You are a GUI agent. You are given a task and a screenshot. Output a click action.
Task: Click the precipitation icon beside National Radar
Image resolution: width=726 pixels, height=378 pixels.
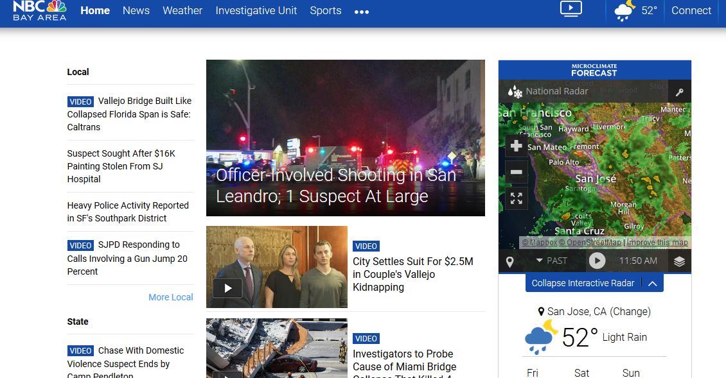pyautogui.click(x=515, y=92)
